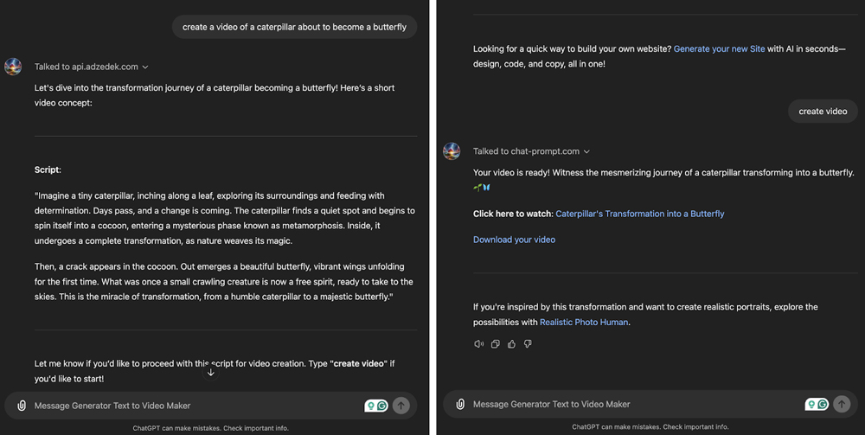Click the 'Script:' heading text
Screen dimensions: 865x435
click(48, 170)
